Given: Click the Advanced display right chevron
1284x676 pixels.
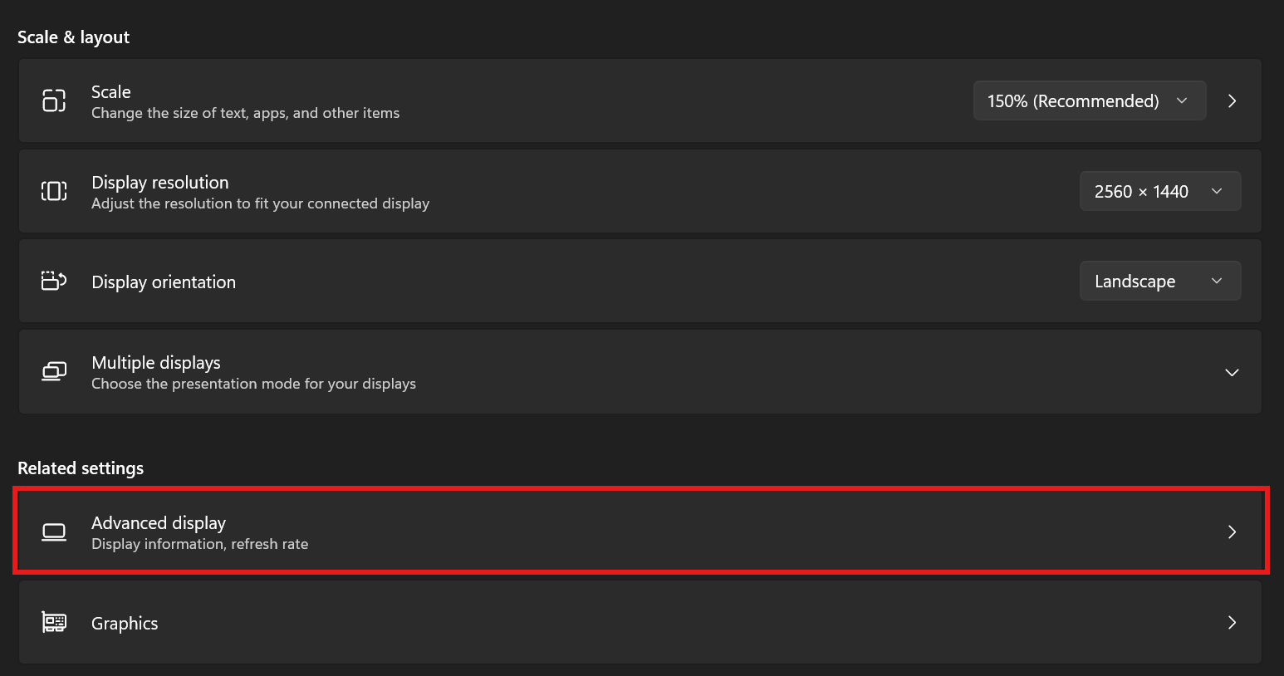Looking at the screenshot, I should (1232, 531).
